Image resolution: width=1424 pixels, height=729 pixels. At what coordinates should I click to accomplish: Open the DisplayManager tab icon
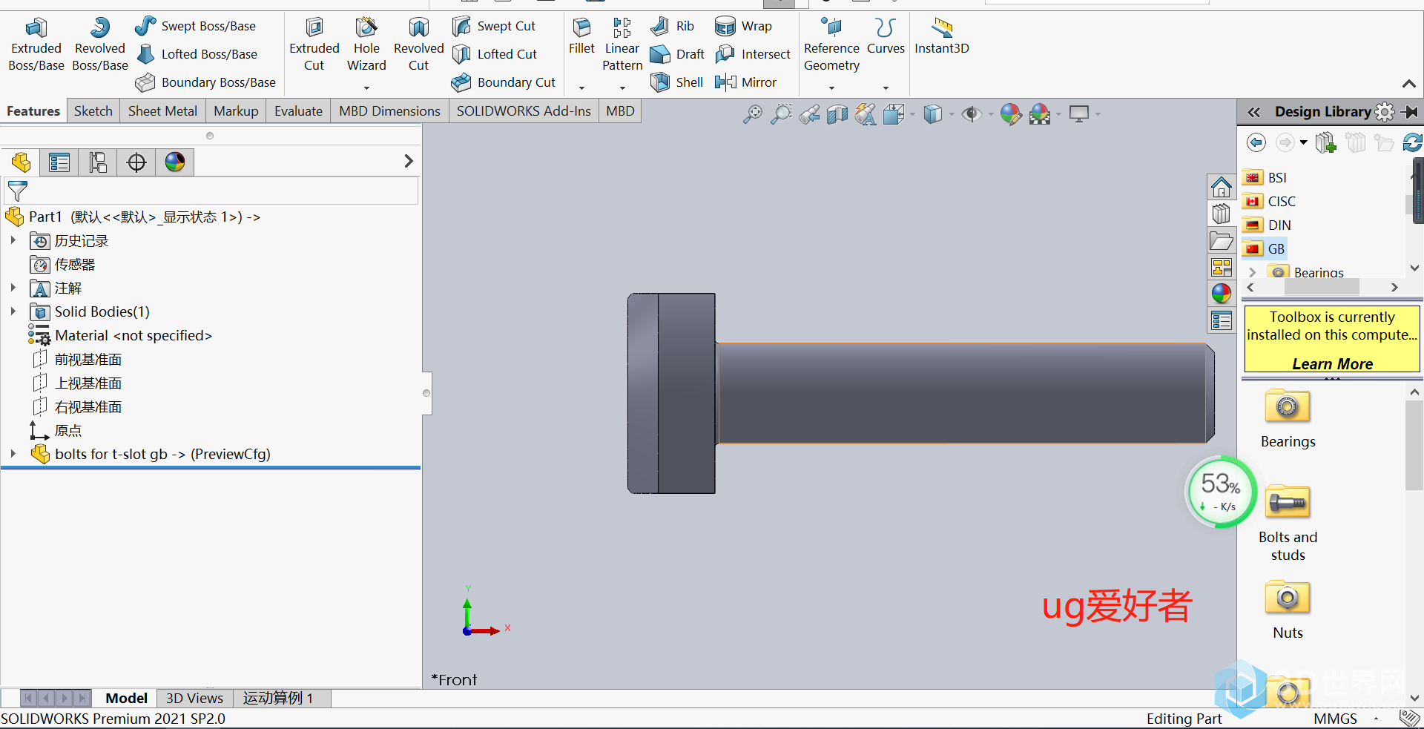pos(175,162)
